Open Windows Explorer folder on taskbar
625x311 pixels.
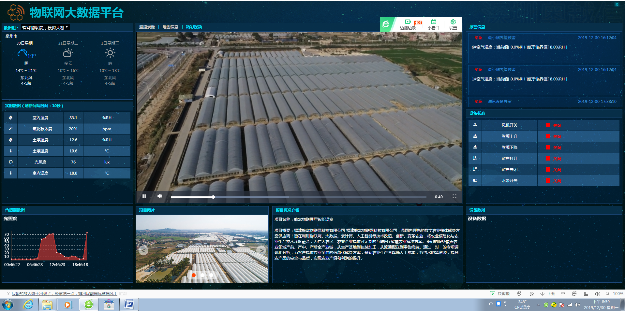(x=48, y=305)
